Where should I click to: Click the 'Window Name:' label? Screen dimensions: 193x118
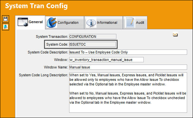click(x=56, y=67)
